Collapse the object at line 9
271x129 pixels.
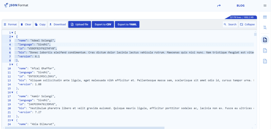pyautogui.click(x=12, y=64)
